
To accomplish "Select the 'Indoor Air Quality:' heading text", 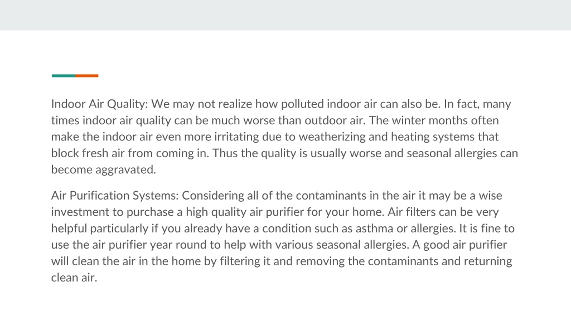I will pyautogui.click(x=99, y=104).
